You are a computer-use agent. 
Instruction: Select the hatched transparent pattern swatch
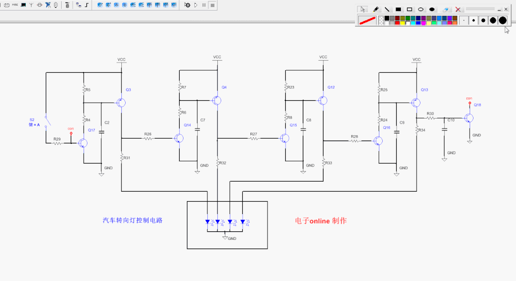pos(381,20)
